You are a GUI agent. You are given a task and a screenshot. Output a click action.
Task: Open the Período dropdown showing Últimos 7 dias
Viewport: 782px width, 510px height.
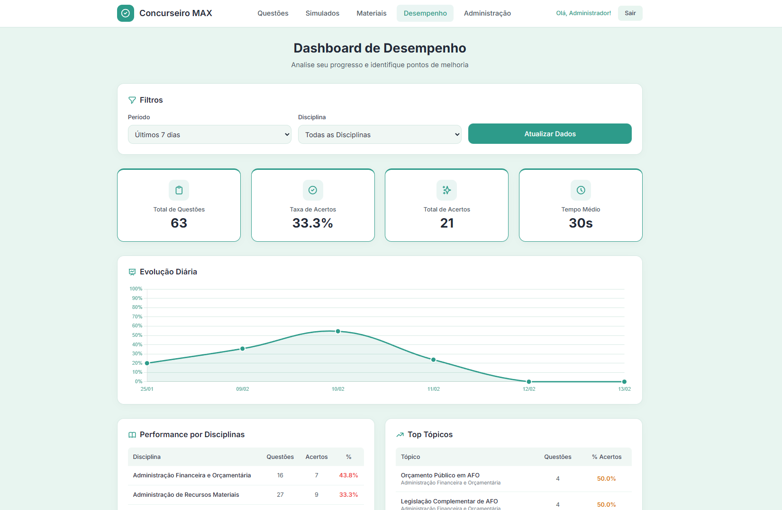(x=209, y=134)
